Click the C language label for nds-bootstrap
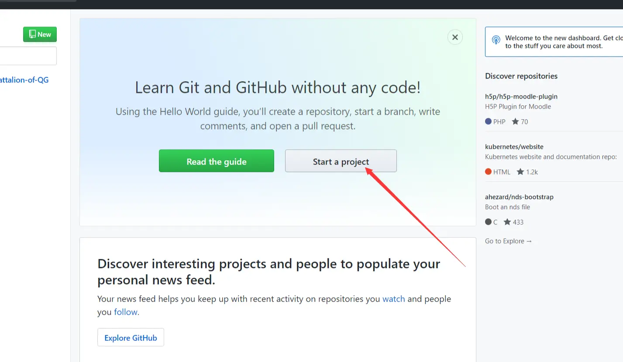 tap(491, 222)
